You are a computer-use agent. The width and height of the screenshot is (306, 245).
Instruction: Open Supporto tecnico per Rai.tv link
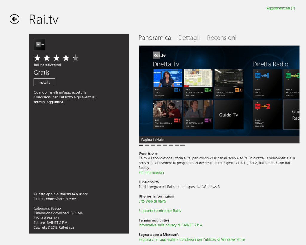(160, 211)
